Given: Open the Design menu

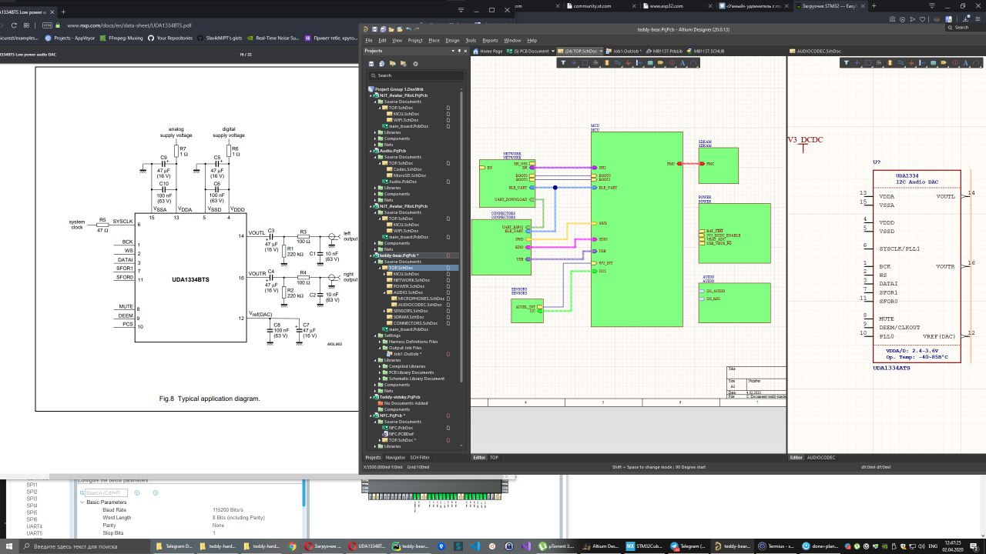Looking at the screenshot, I should pos(452,40).
